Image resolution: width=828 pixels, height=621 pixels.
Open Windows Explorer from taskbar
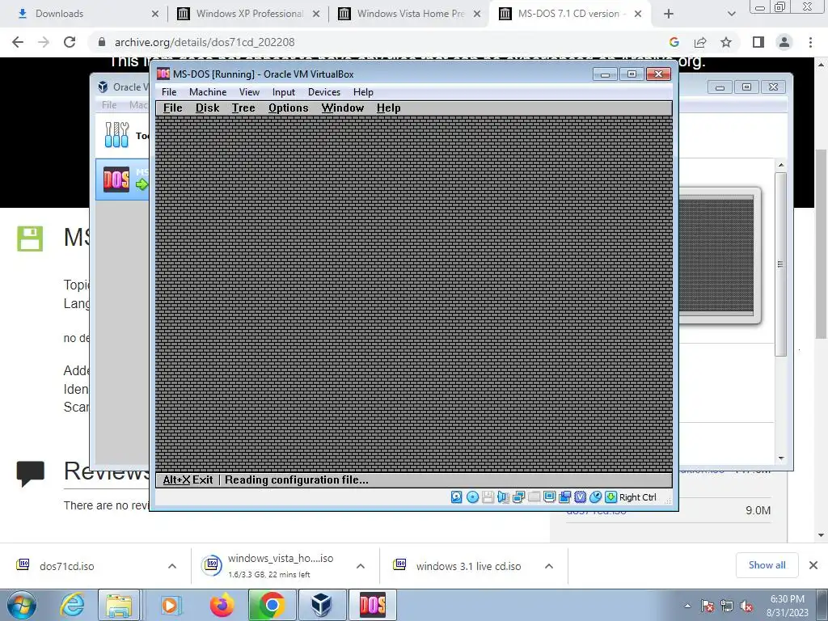click(x=119, y=605)
